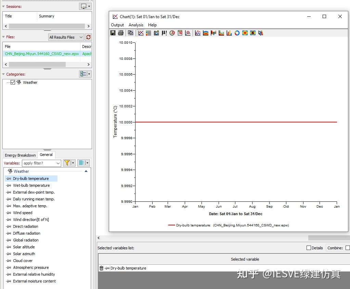Click the Sessions list horizontal scrollbar
Viewport: 350px width, 289px height.
47,26
